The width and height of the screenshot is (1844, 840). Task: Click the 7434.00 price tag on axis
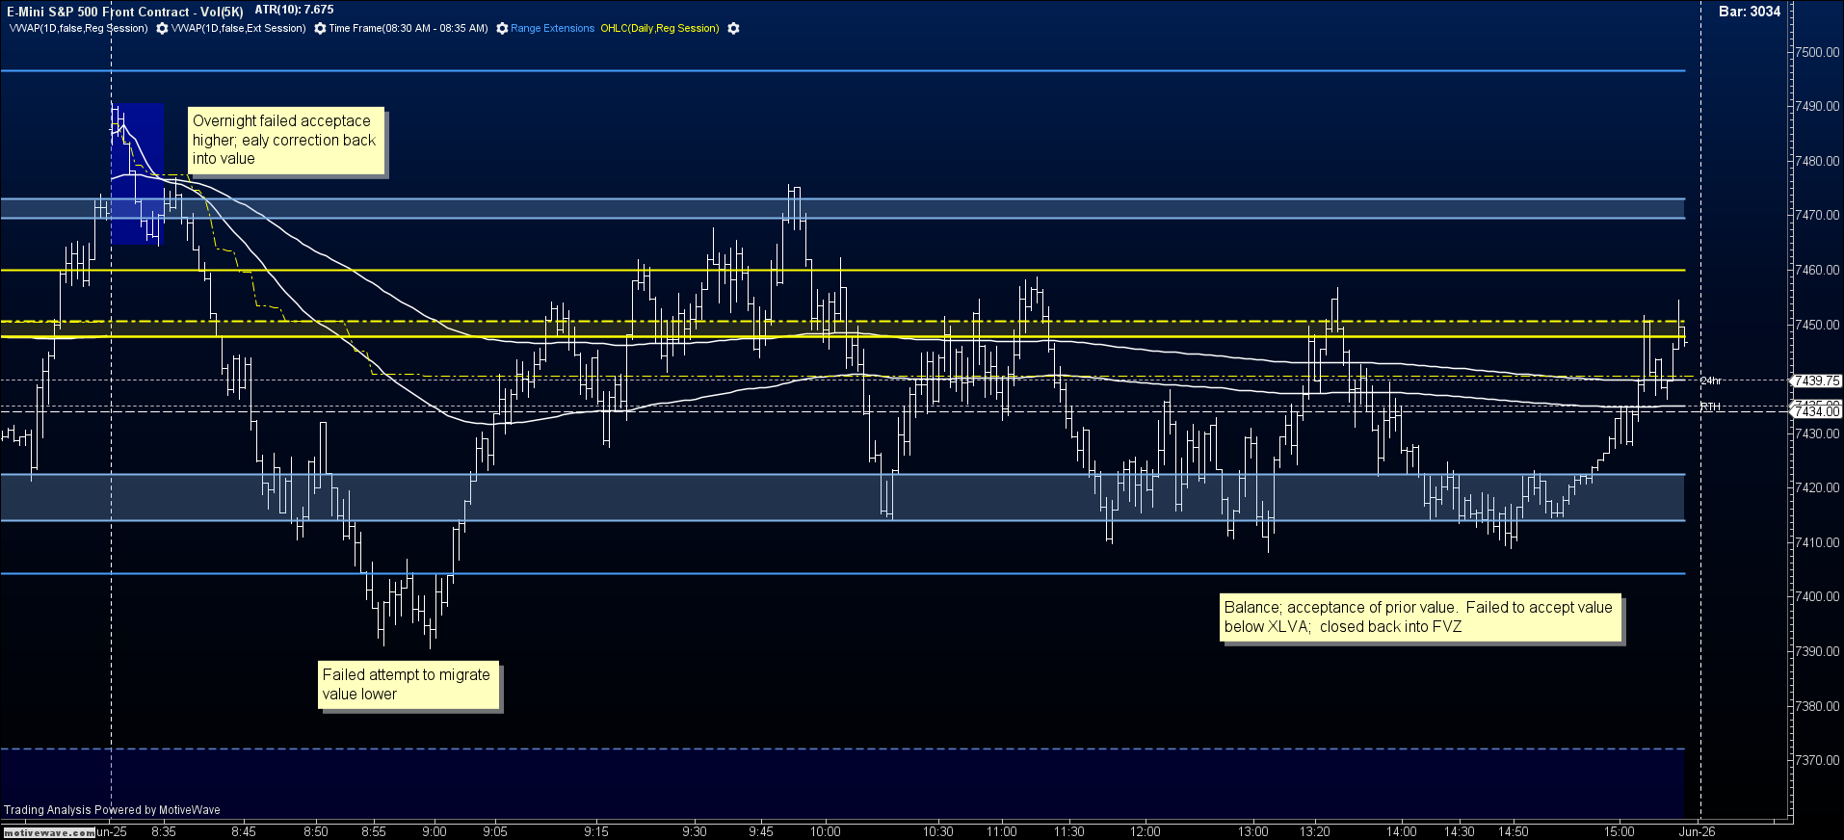click(1816, 411)
